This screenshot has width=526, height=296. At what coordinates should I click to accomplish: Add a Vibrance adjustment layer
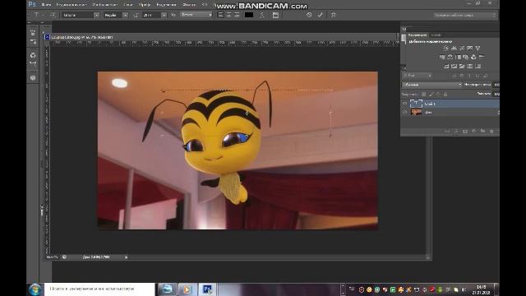pyautogui.click(x=478, y=49)
